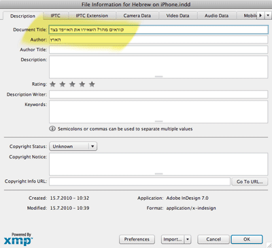Open the Copyright Status dropdown
The height and width of the screenshot is (248, 272).
pos(73,146)
